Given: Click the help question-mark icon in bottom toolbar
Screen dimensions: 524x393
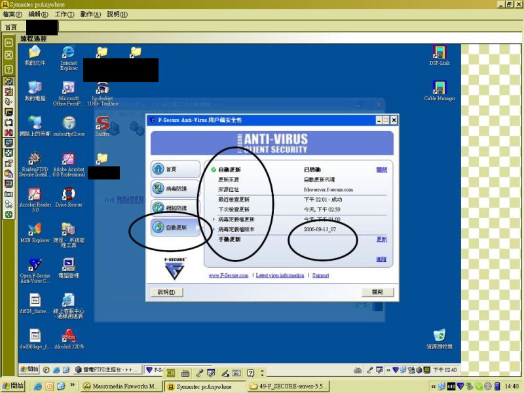Looking at the screenshot, I should click(x=250, y=373).
